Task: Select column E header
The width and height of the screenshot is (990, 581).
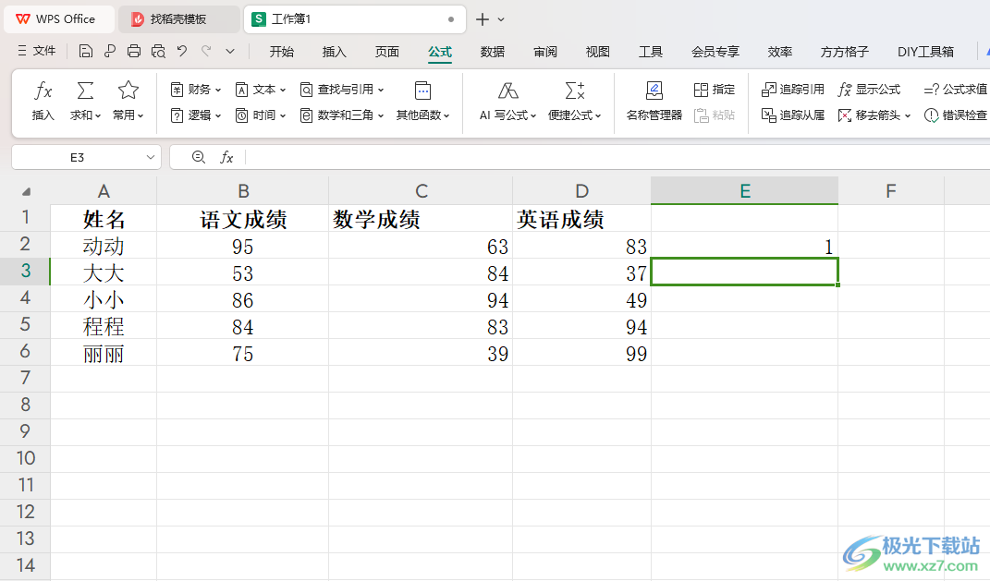Action: 745,190
